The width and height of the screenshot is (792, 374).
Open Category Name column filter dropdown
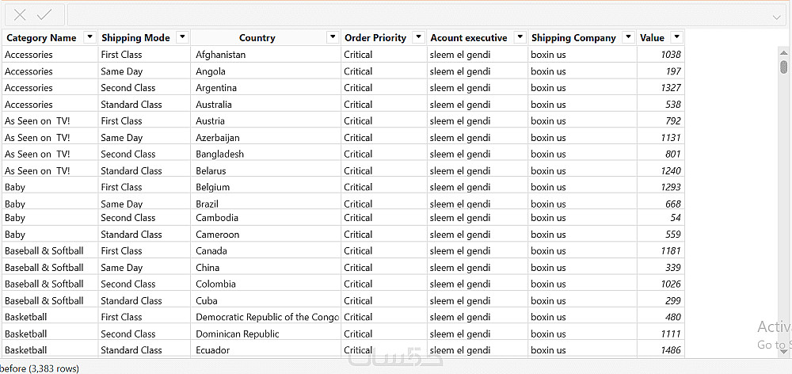coord(89,37)
